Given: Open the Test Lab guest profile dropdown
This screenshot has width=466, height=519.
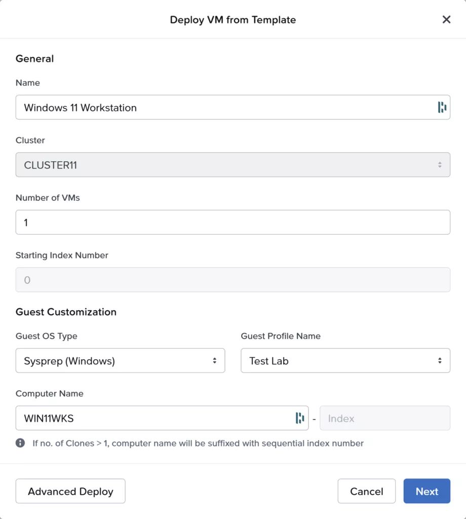Looking at the screenshot, I should [x=345, y=360].
